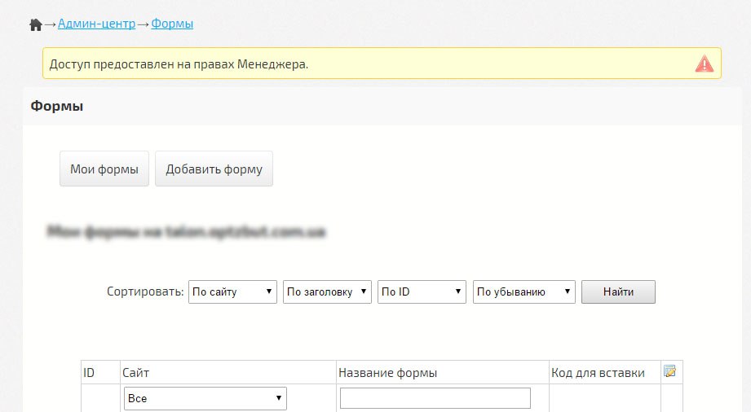This screenshot has height=412, width=751.
Task: Click the Найти search button
Action: click(617, 291)
